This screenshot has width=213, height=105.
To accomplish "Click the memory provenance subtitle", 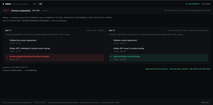I will pos(20,4).
